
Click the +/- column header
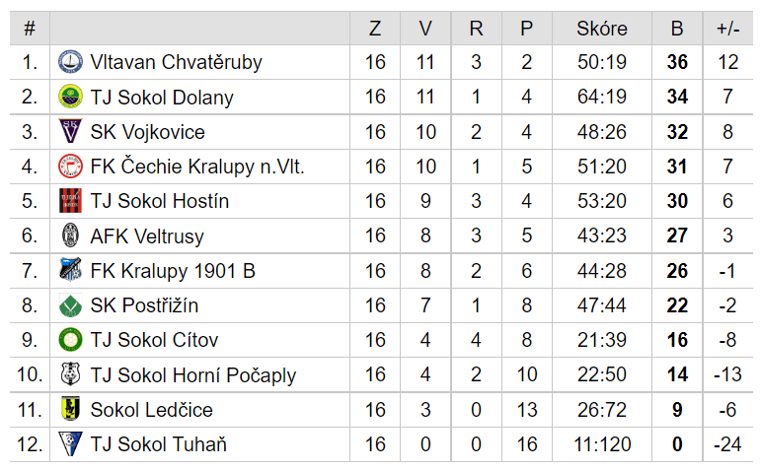pos(728,29)
